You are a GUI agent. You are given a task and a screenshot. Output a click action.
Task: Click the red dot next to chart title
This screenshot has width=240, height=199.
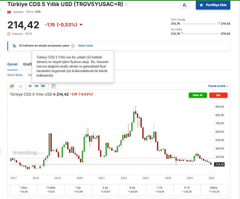coord(54,95)
